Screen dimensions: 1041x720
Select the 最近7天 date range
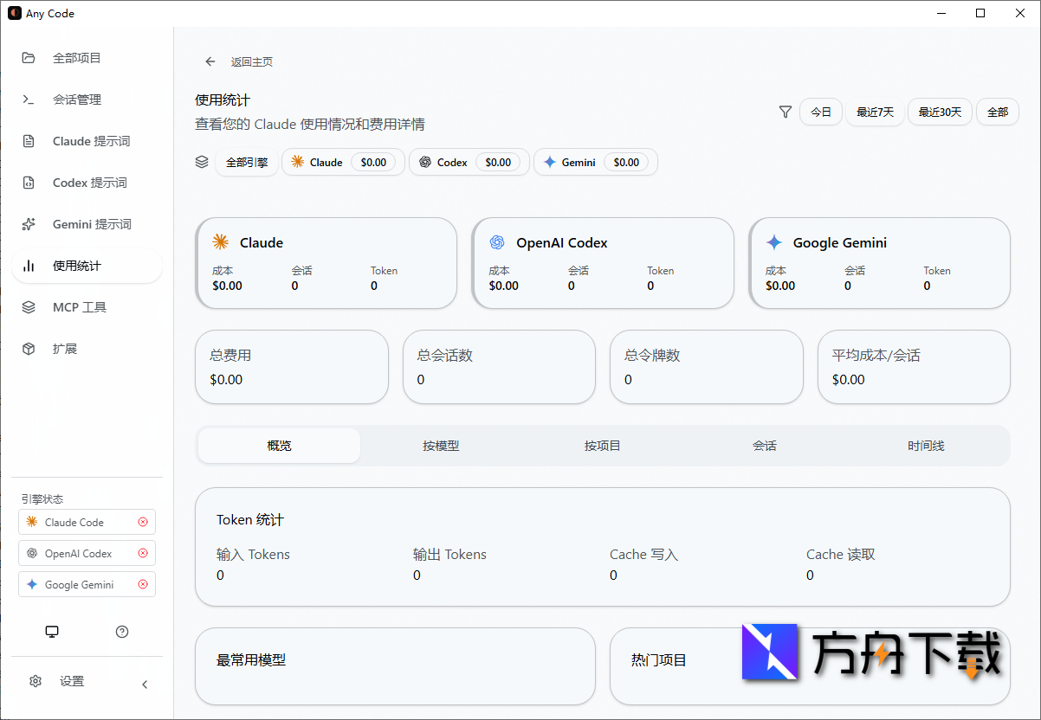coord(875,112)
